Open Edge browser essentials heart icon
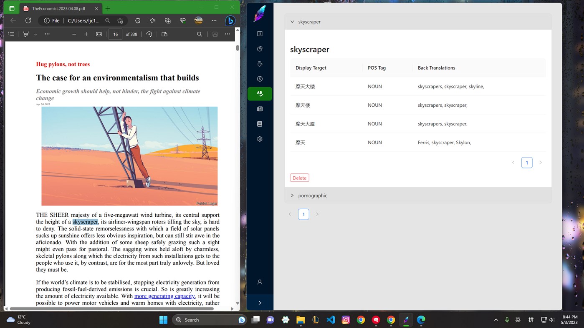584x328 pixels. tap(183, 20)
